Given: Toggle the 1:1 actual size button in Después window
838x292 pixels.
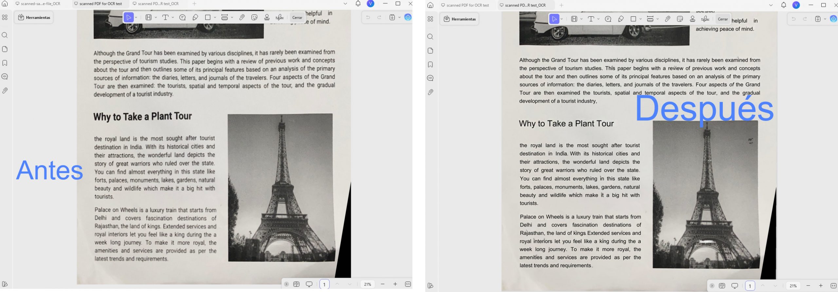Looking at the screenshot, I should click(833, 286).
